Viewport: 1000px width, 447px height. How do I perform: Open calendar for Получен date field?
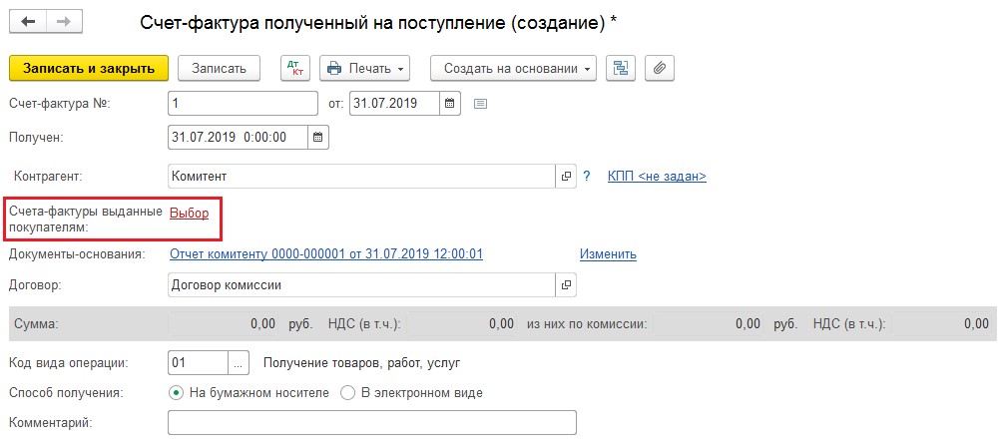point(318,137)
